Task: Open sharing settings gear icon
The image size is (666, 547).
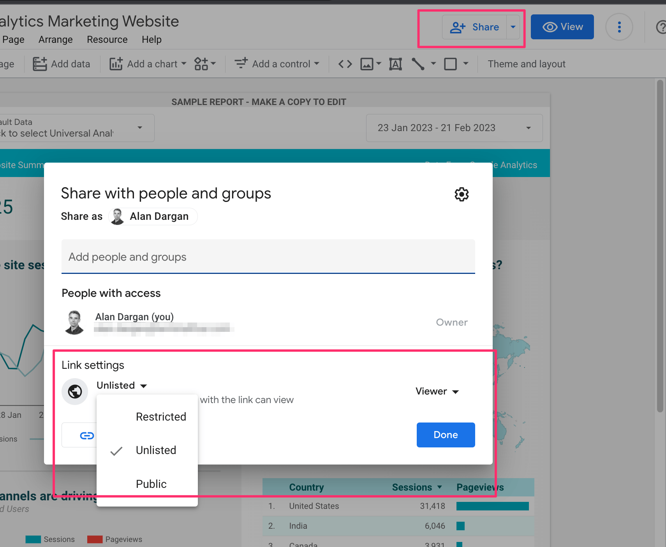Action: (462, 194)
